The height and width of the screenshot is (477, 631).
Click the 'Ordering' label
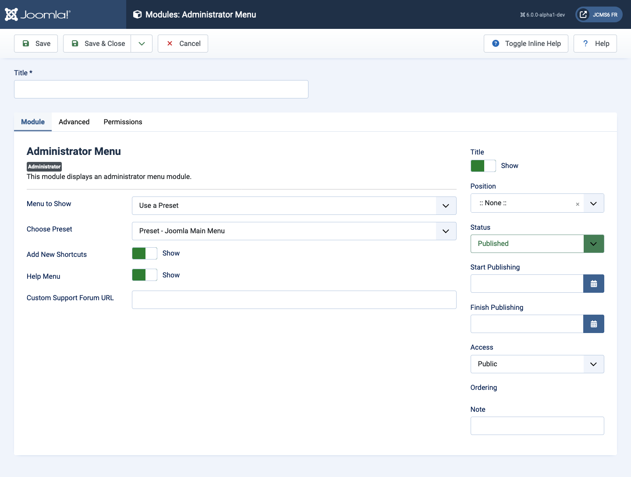[x=484, y=388]
